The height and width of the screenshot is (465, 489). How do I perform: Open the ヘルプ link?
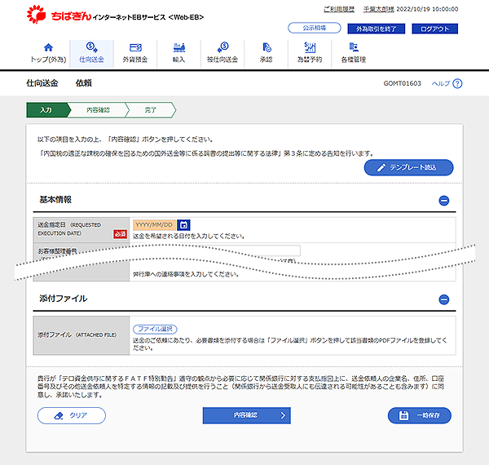[x=441, y=84]
